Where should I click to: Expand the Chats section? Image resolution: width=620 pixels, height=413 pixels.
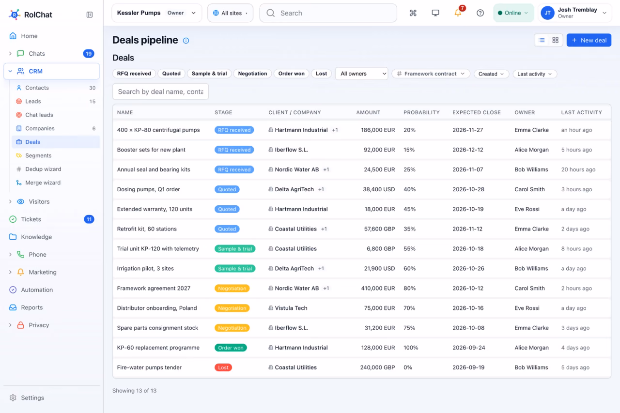(x=11, y=54)
